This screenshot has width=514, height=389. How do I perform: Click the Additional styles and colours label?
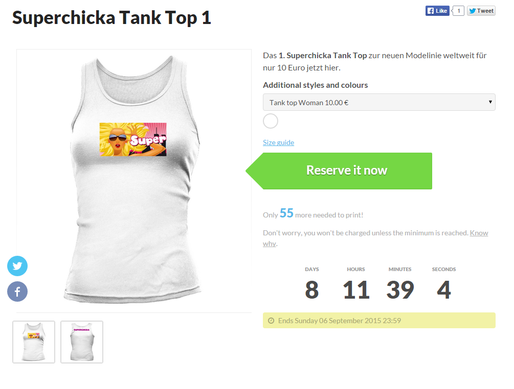point(315,85)
